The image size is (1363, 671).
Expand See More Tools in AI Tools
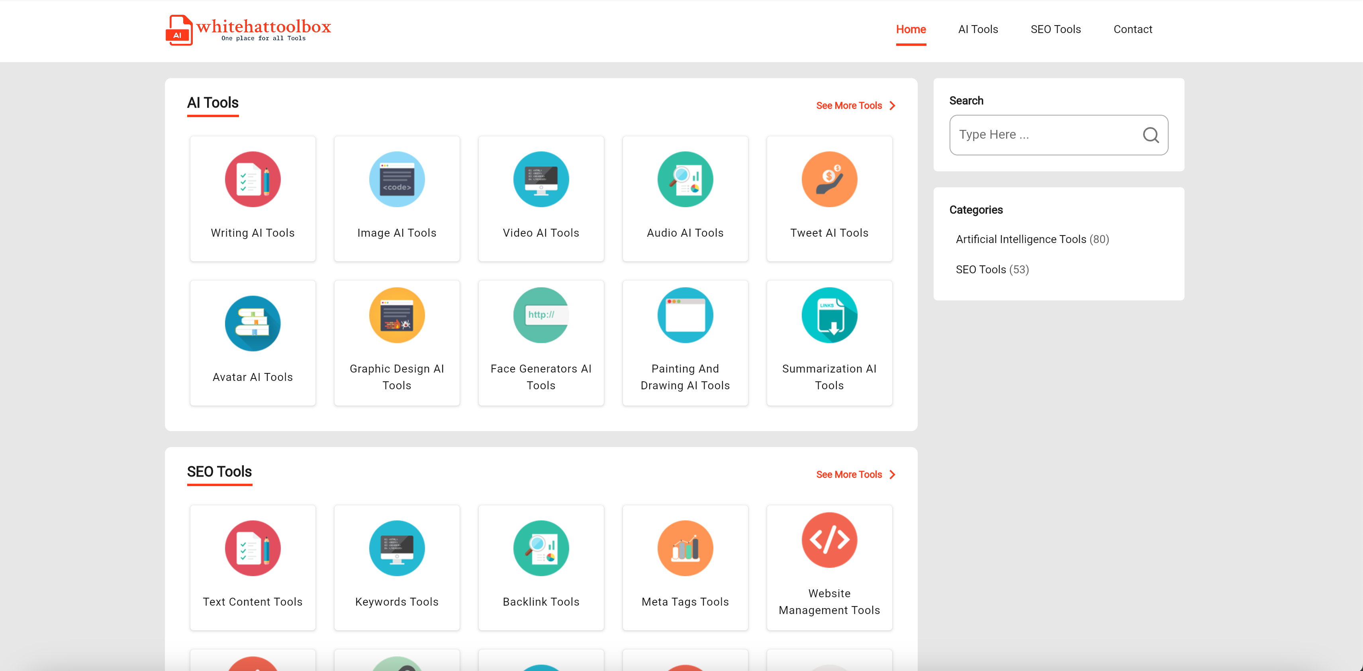pos(855,106)
